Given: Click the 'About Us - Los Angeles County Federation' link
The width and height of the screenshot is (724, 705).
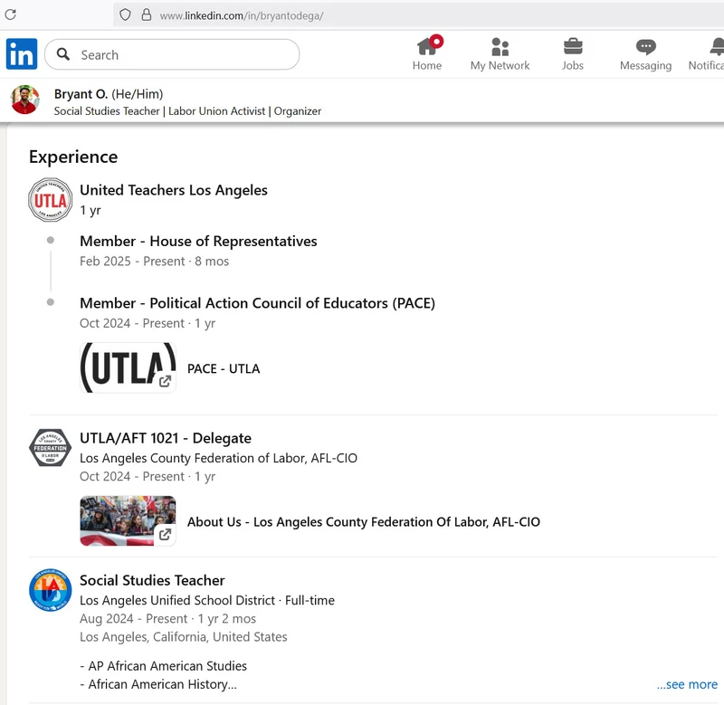Looking at the screenshot, I should tap(363, 521).
